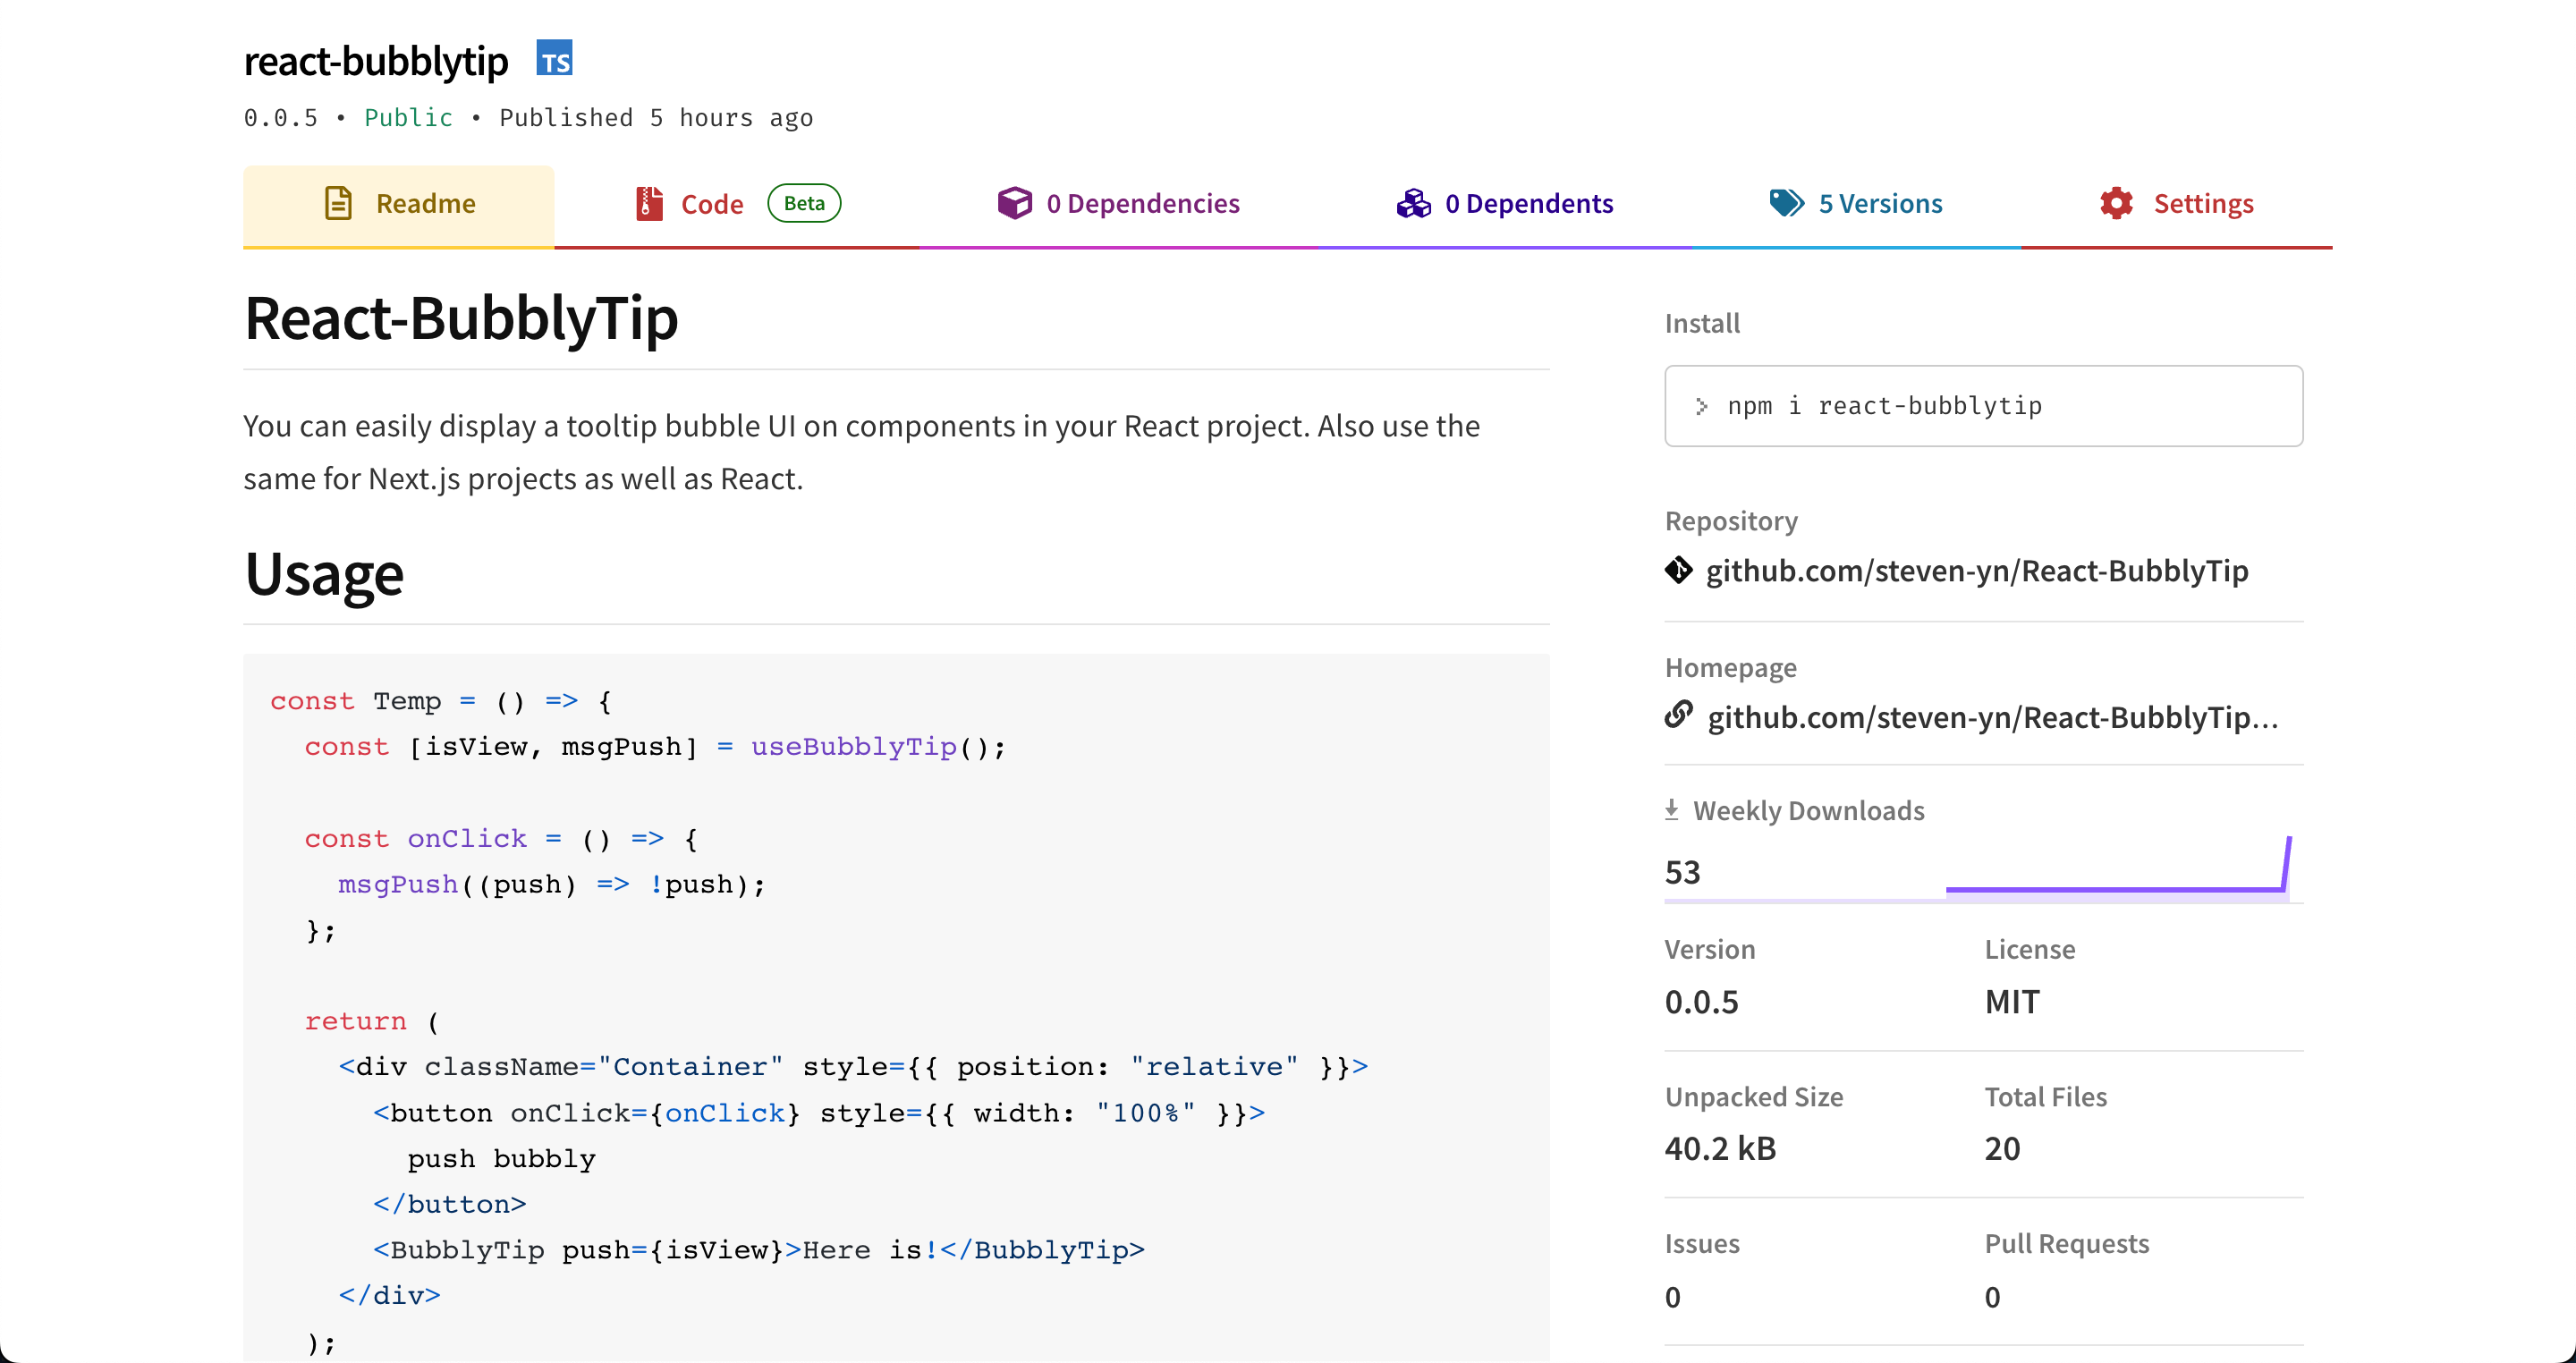Open the truncated Homepage GitHub link
Image resolution: width=2576 pixels, height=1363 pixels.
pyautogui.click(x=1992, y=717)
